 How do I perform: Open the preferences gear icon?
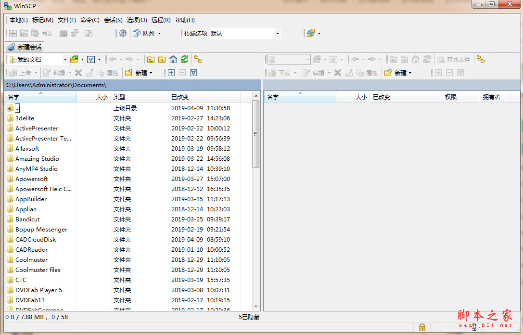click(x=123, y=33)
